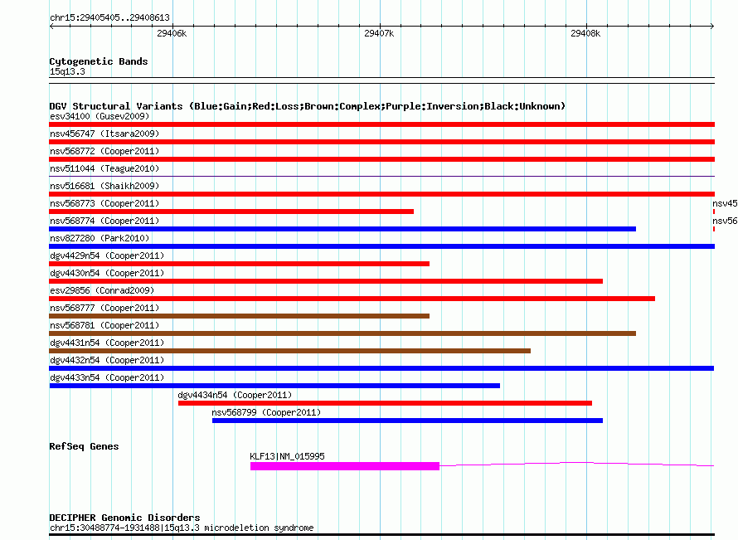Click the brown nsv568777 complex bar

coord(239,316)
